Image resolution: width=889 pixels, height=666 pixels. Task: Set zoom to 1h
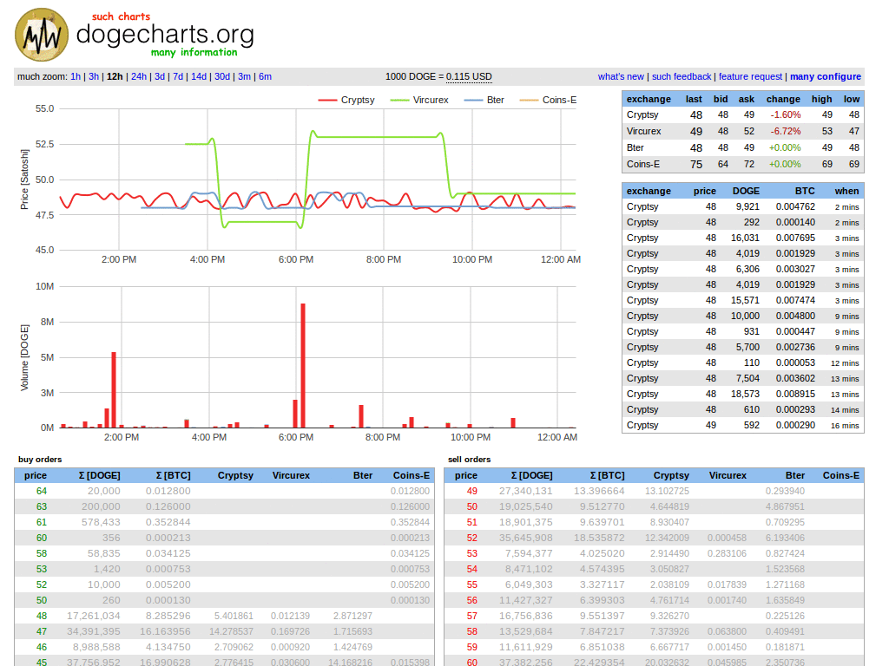tap(76, 76)
